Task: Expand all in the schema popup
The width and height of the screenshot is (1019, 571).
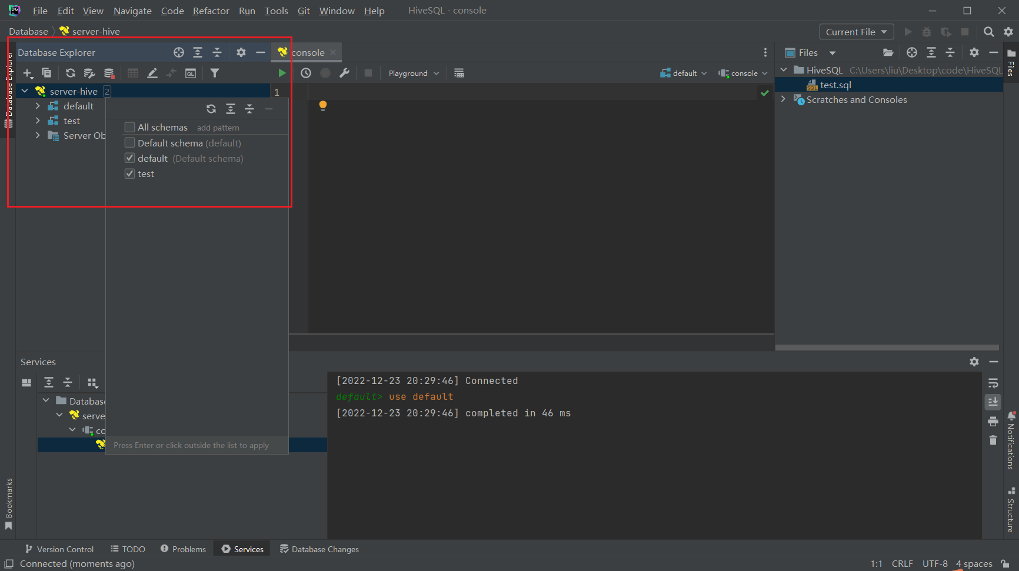Action: (x=231, y=109)
